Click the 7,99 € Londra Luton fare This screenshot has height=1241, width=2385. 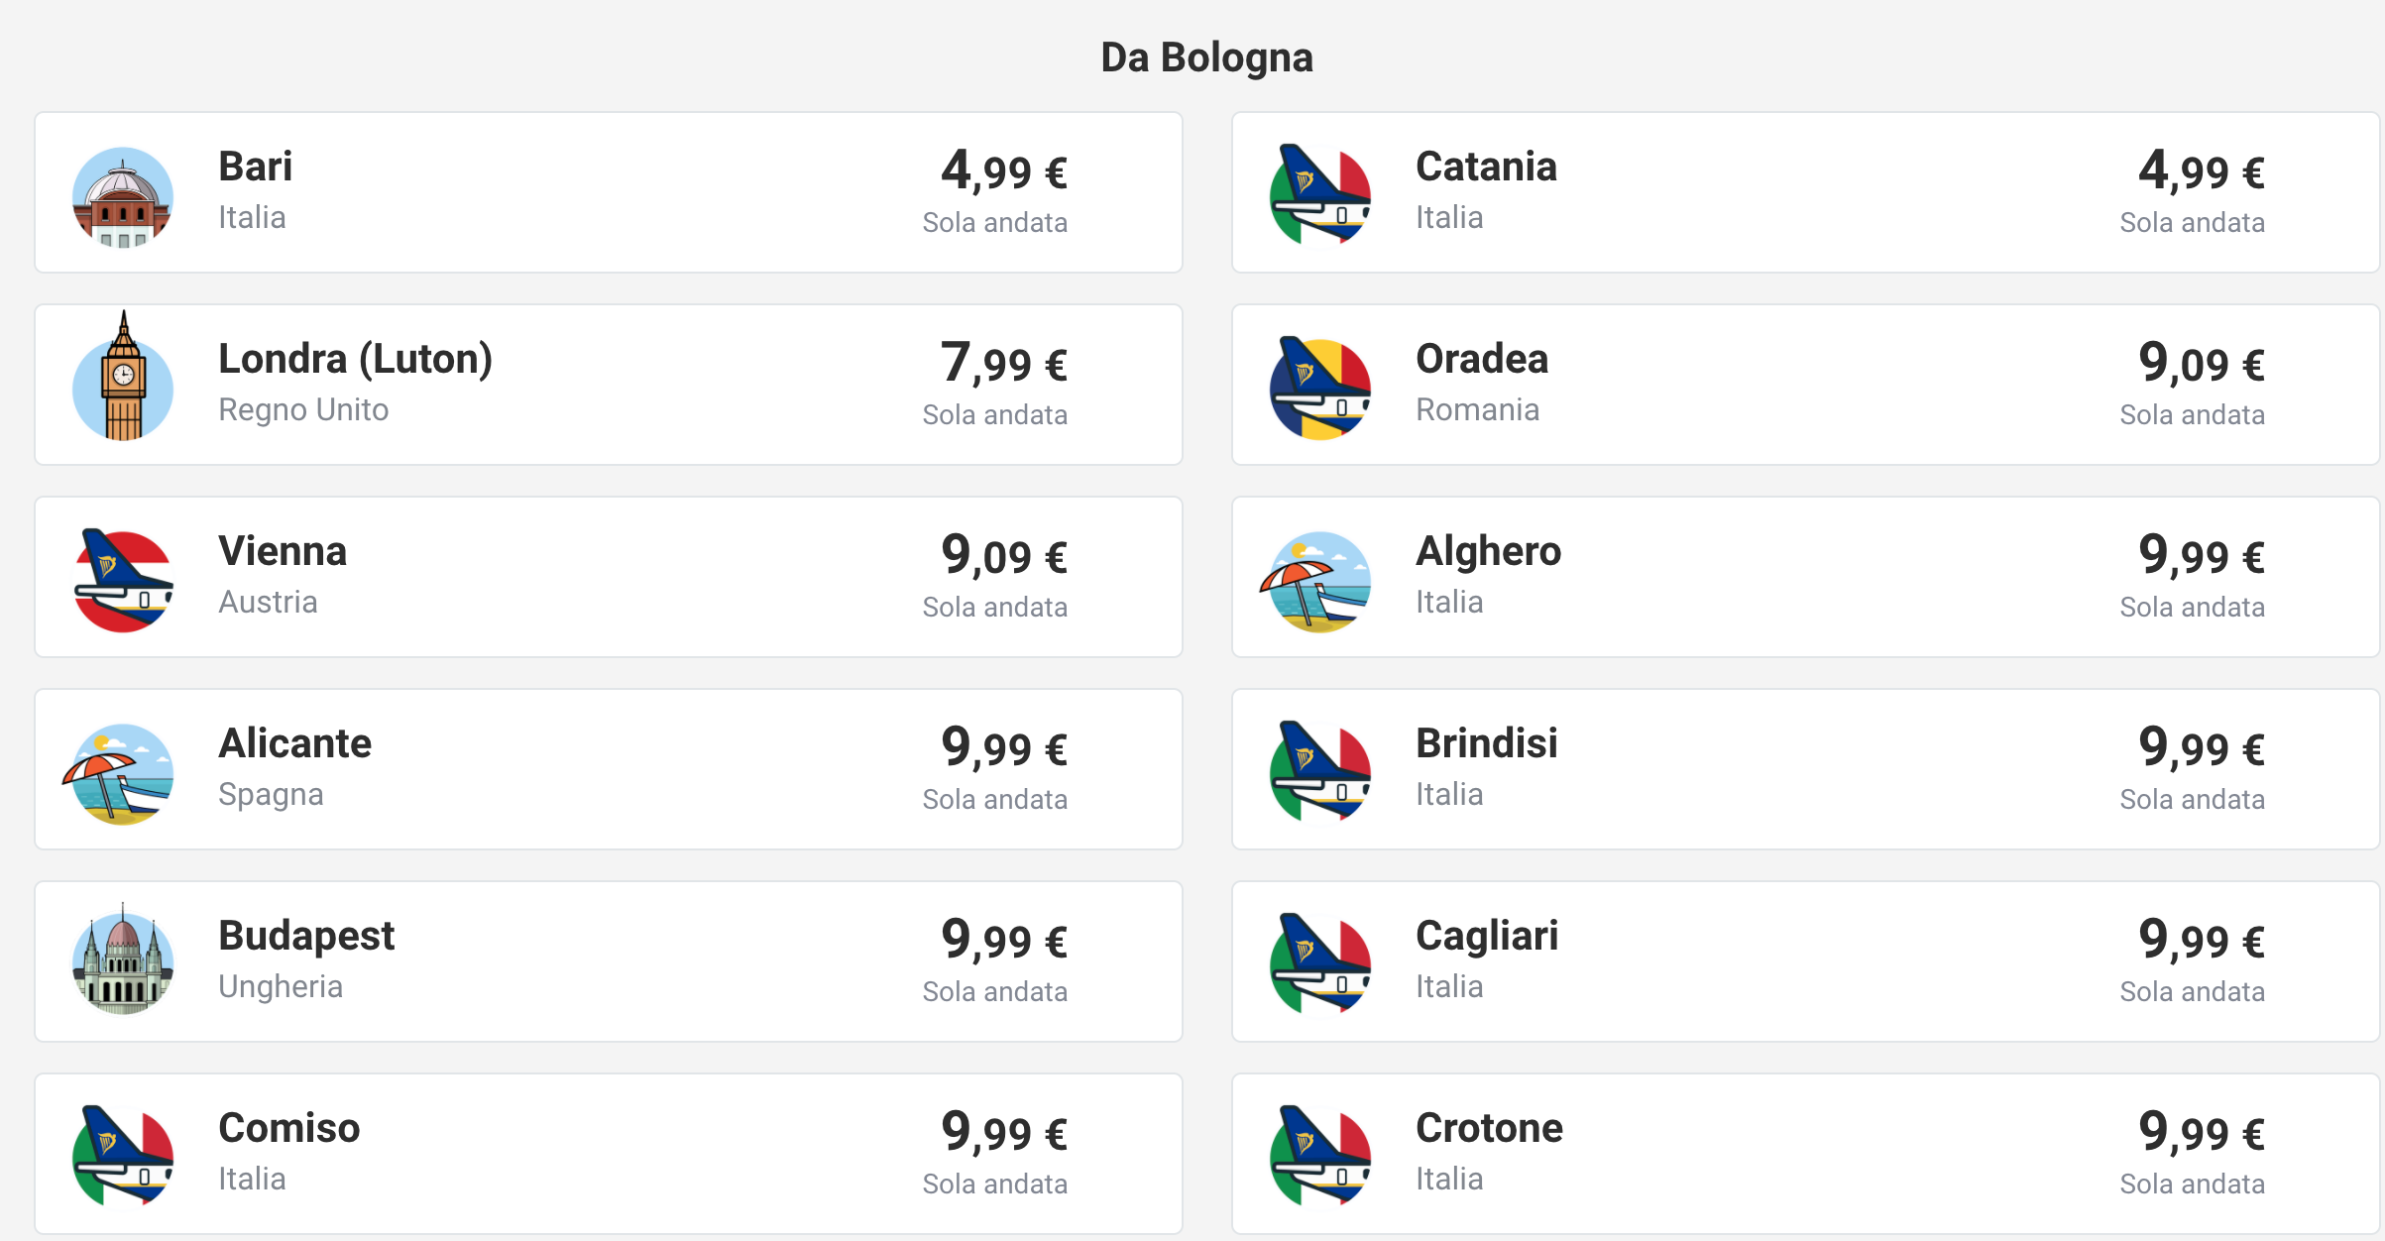(1004, 363)
